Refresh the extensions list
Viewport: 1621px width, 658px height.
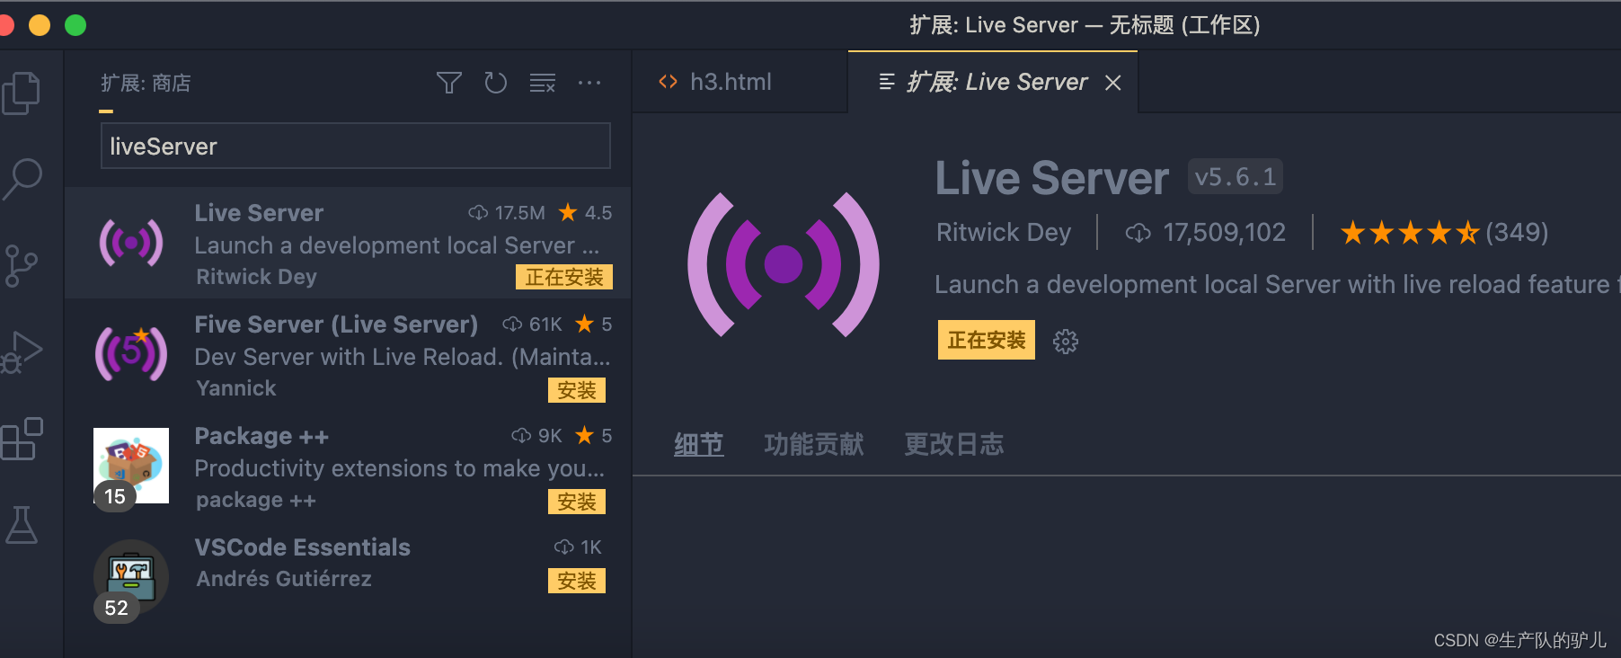click(496, 83)
